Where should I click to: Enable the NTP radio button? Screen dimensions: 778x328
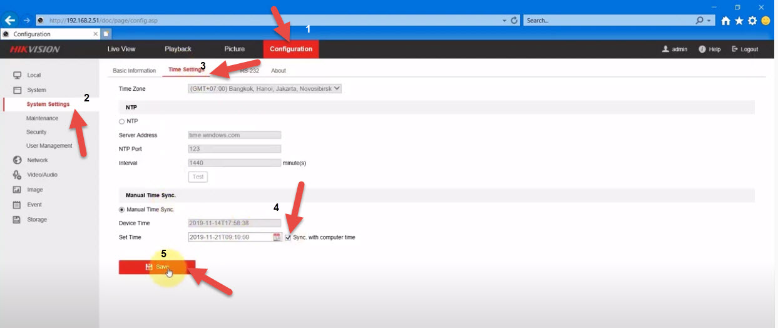[121, 121]
